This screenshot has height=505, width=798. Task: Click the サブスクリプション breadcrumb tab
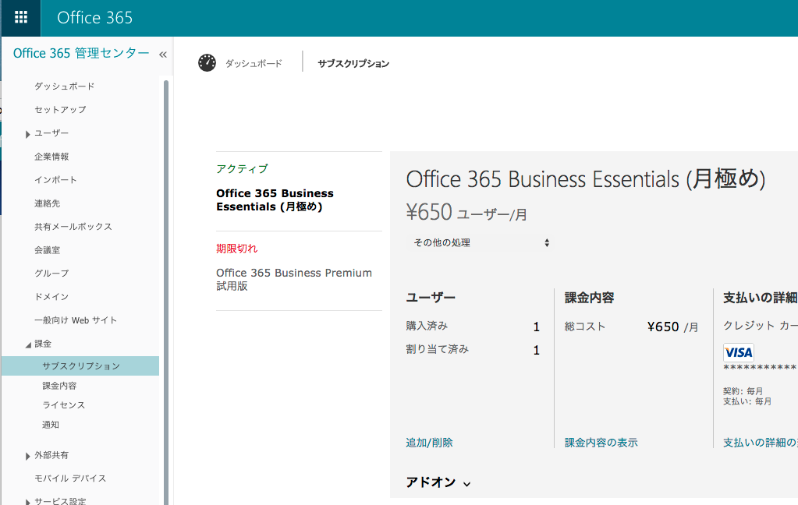pos(353,64)
